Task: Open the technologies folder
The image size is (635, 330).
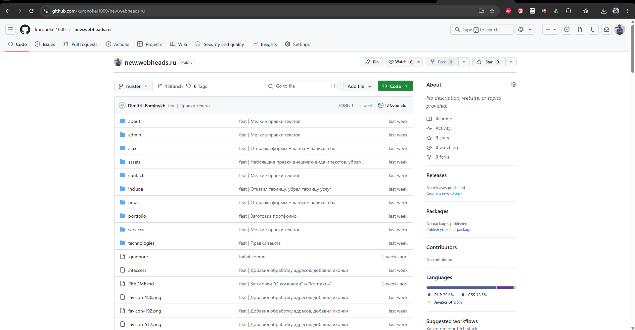Action: [141, 243]
